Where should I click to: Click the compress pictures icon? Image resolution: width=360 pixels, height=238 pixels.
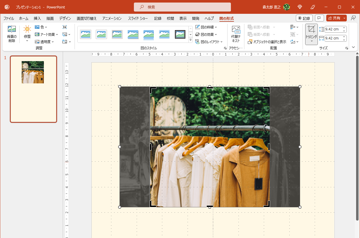click(x=65, y=27)
